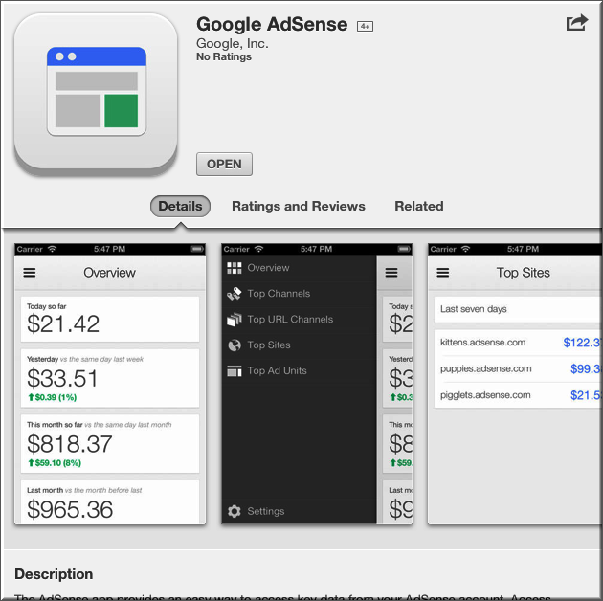Click WiFi icon in Overview screenshot status bar
603x601 pixels.
click(x=52, y=249)
